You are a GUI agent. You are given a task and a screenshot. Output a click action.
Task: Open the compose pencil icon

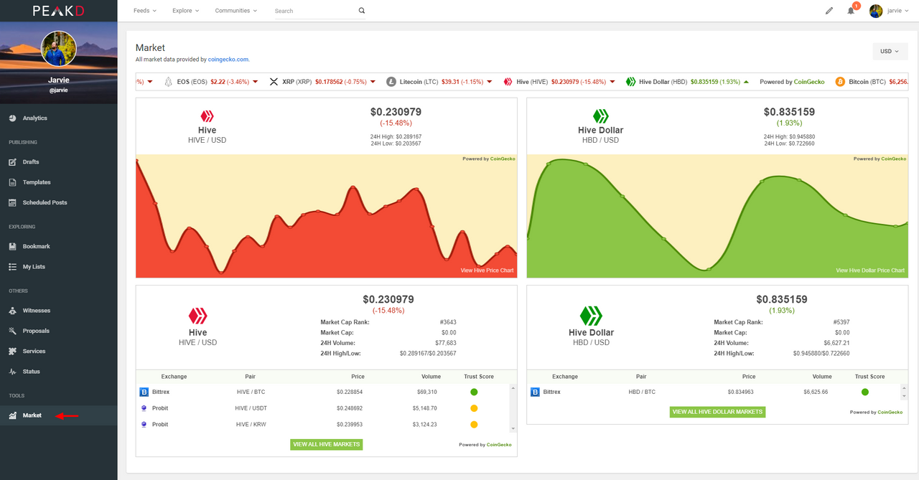coord(829,11)
